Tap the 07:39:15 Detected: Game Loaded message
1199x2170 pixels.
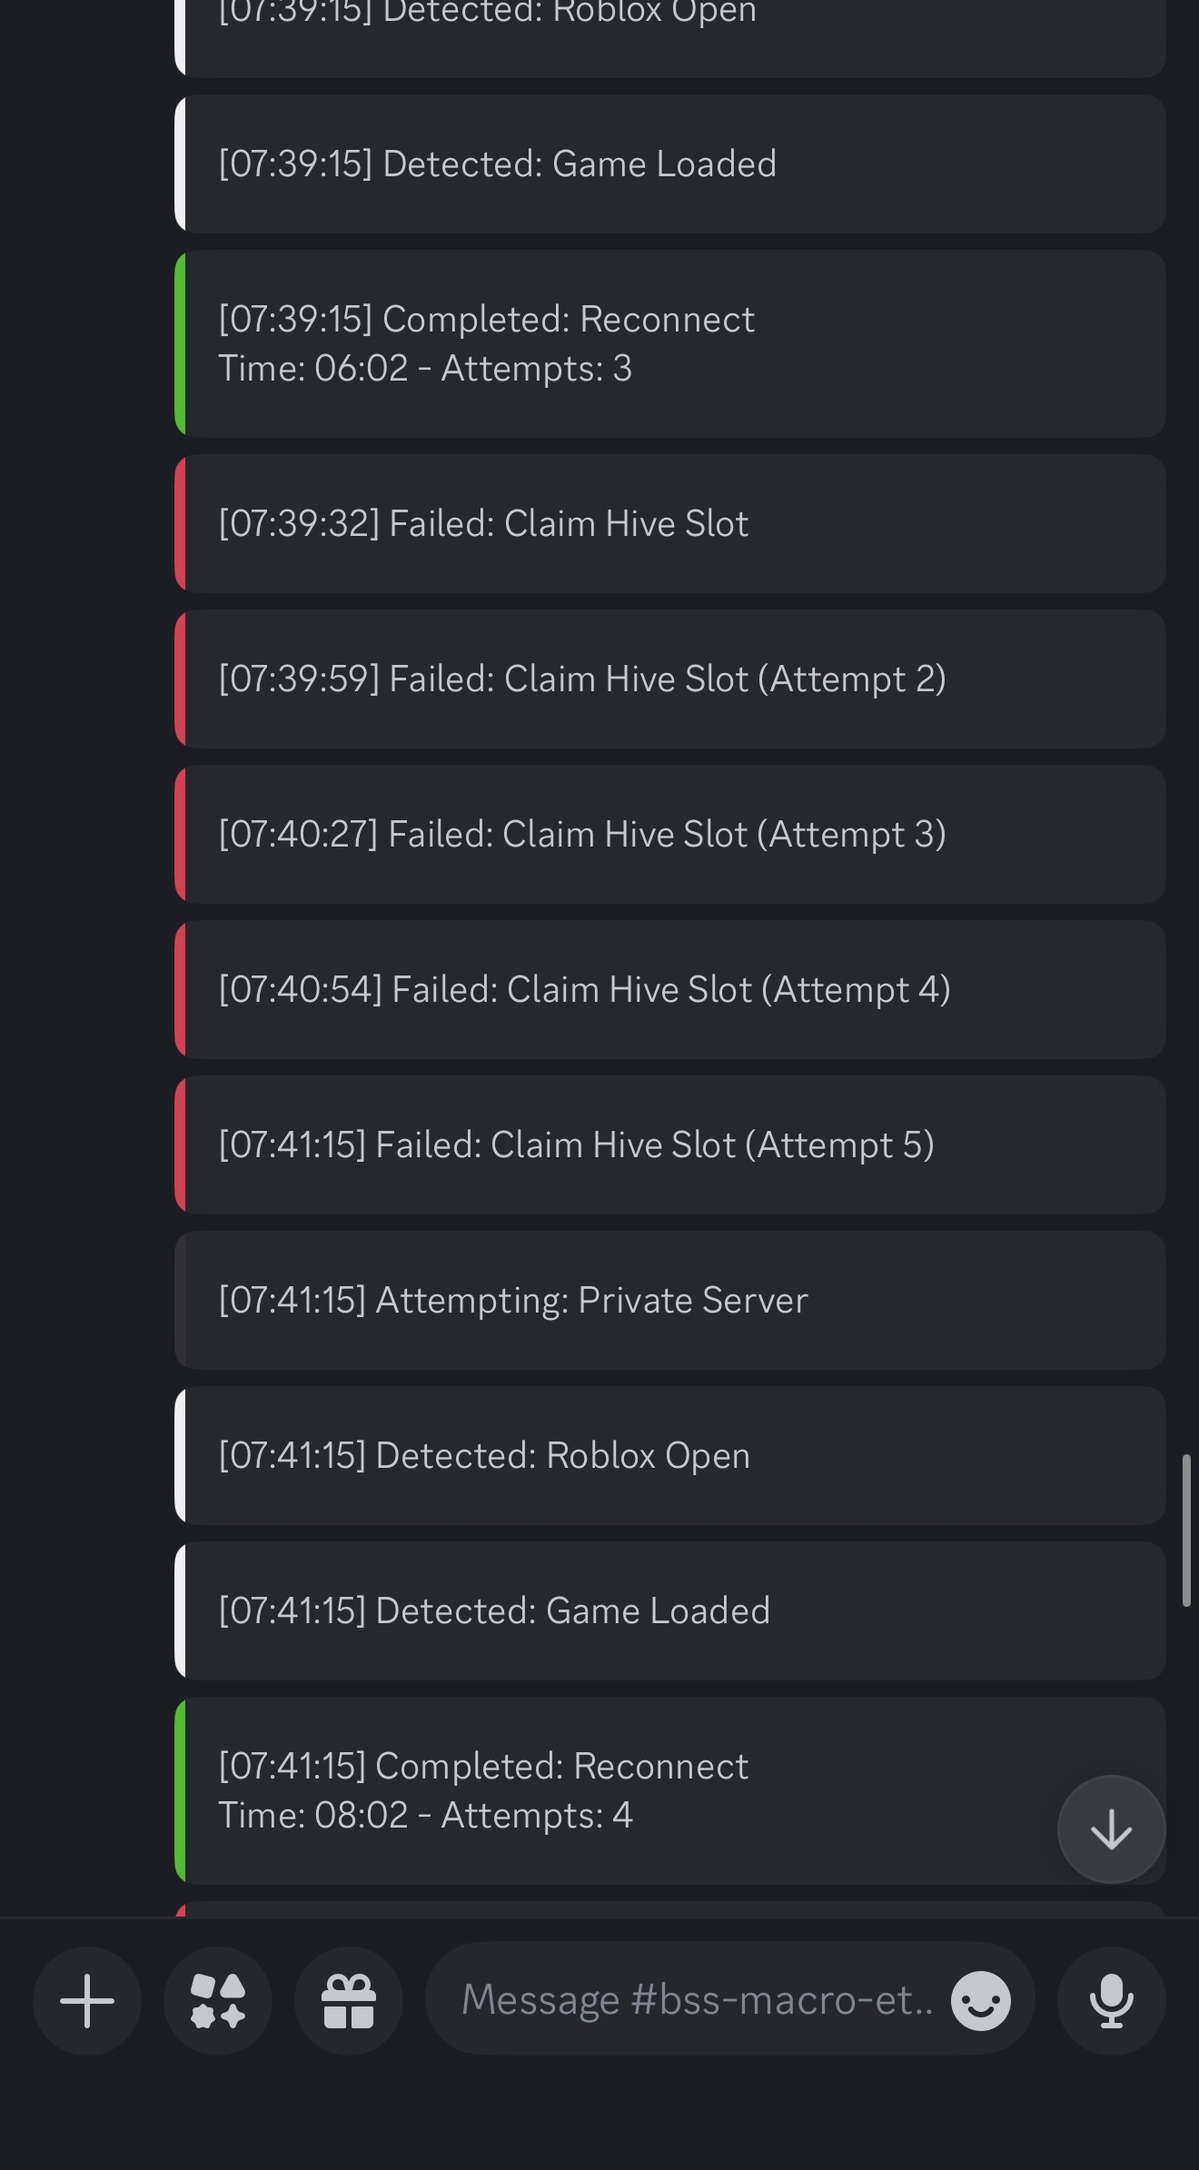(670, 164)
